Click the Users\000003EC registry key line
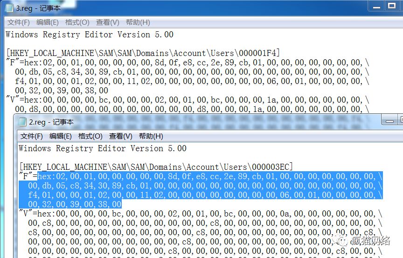Viewport: 403px width, 258px height. [x=156, y=167]
